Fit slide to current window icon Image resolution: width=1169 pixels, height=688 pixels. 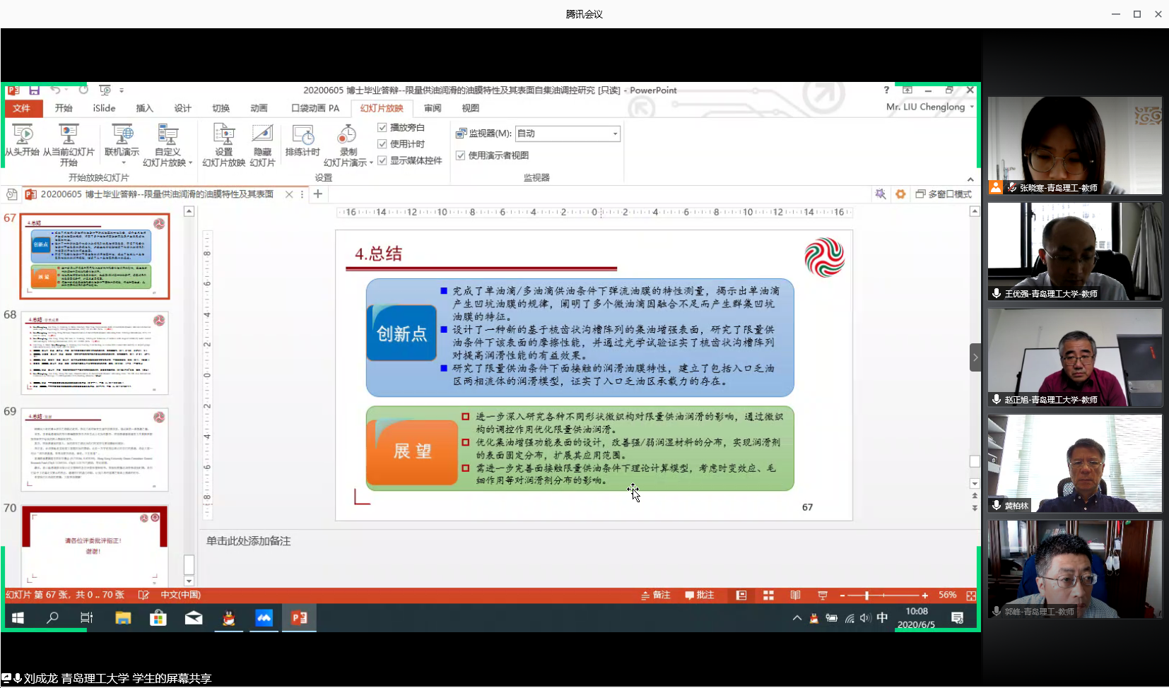tap(971, 595)
